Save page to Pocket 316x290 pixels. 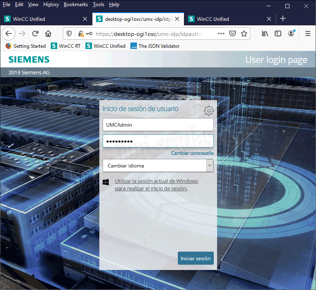[232, 33]
